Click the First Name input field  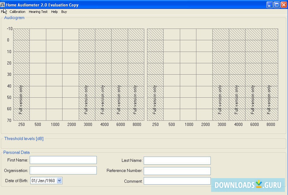click(63, 160)
